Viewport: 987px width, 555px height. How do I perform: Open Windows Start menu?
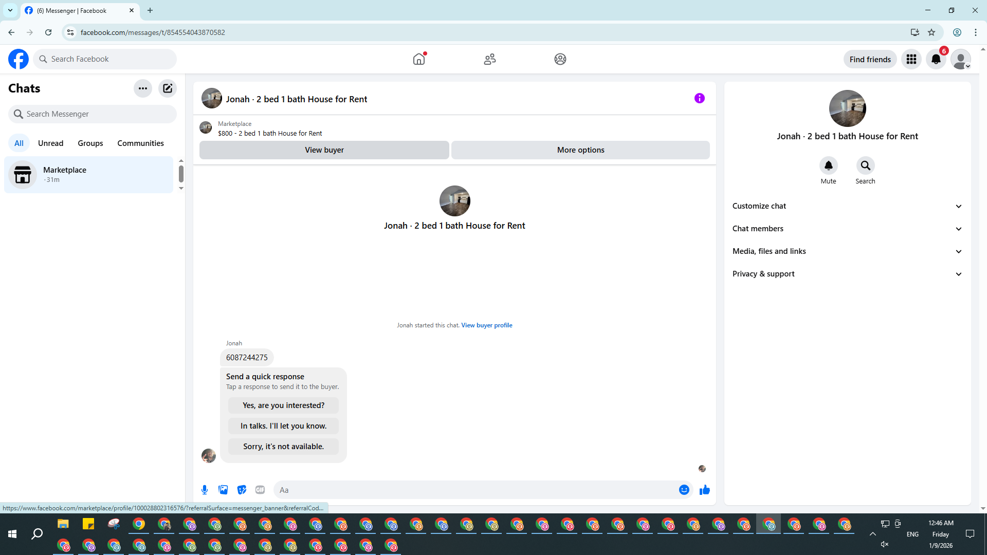point(12,534)
